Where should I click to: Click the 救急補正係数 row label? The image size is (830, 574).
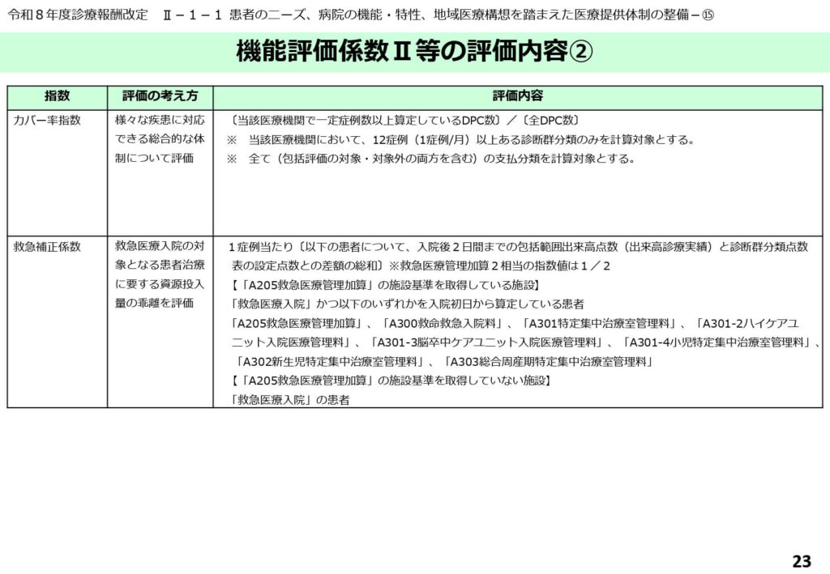pyautogui.click(x=47, y=247)
